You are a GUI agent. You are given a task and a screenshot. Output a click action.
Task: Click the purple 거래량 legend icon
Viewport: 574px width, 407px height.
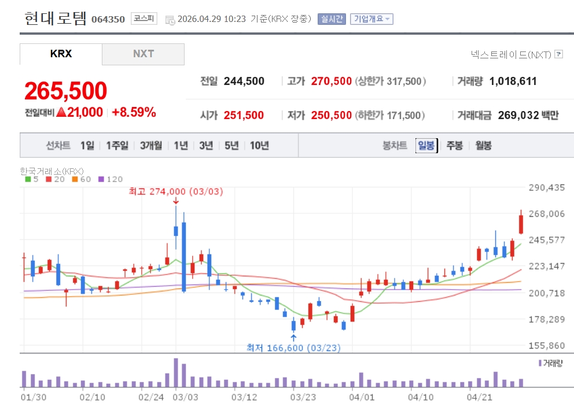pyautogui.click(x=540, y=363)
